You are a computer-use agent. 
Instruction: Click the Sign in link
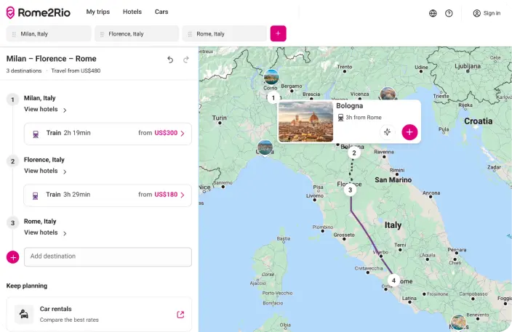tap(492, 13)
